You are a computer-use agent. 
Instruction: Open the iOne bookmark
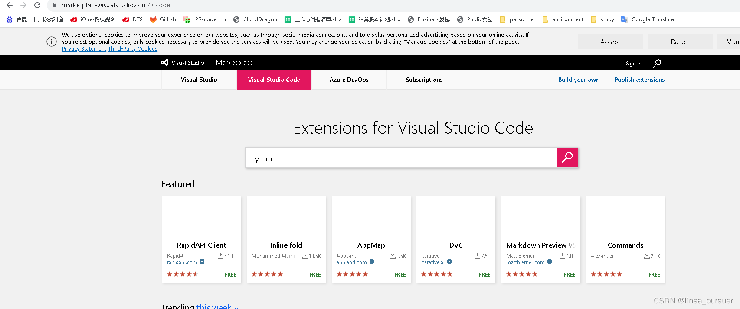[x=93, y=19]
